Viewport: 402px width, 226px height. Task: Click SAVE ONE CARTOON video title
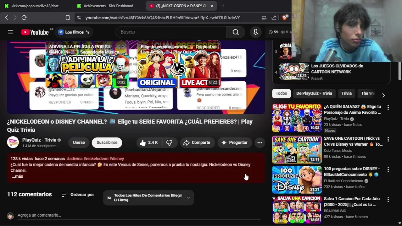click(x=353, y=141)
